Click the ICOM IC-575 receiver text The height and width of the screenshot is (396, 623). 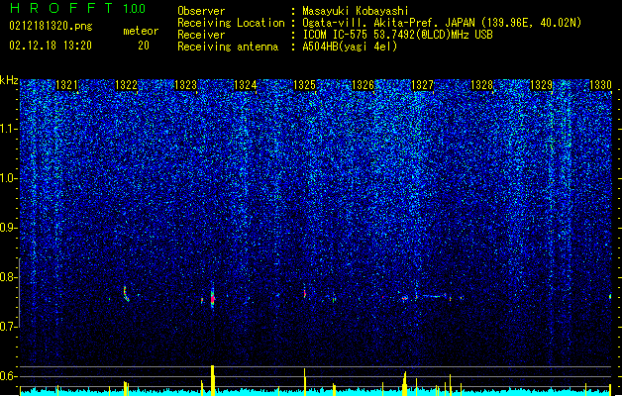[397, 35]
